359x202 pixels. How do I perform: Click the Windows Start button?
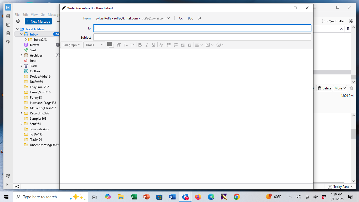pos(6,197)
